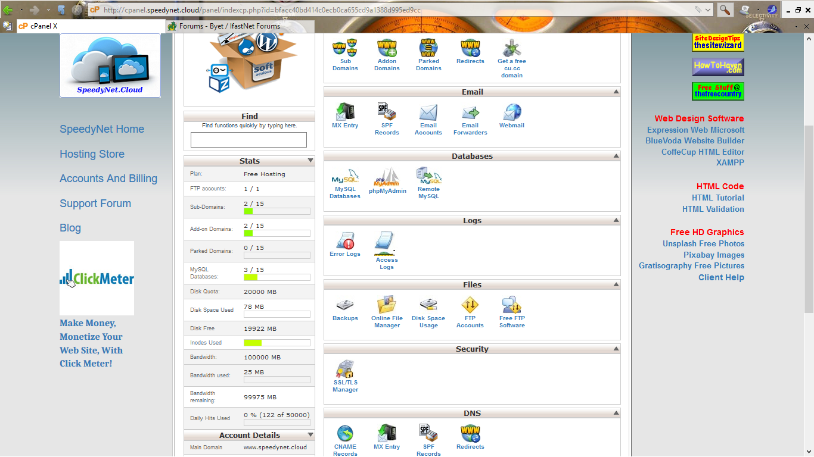
Task: Click the Find functions search box
Action: tap(248, 140)
